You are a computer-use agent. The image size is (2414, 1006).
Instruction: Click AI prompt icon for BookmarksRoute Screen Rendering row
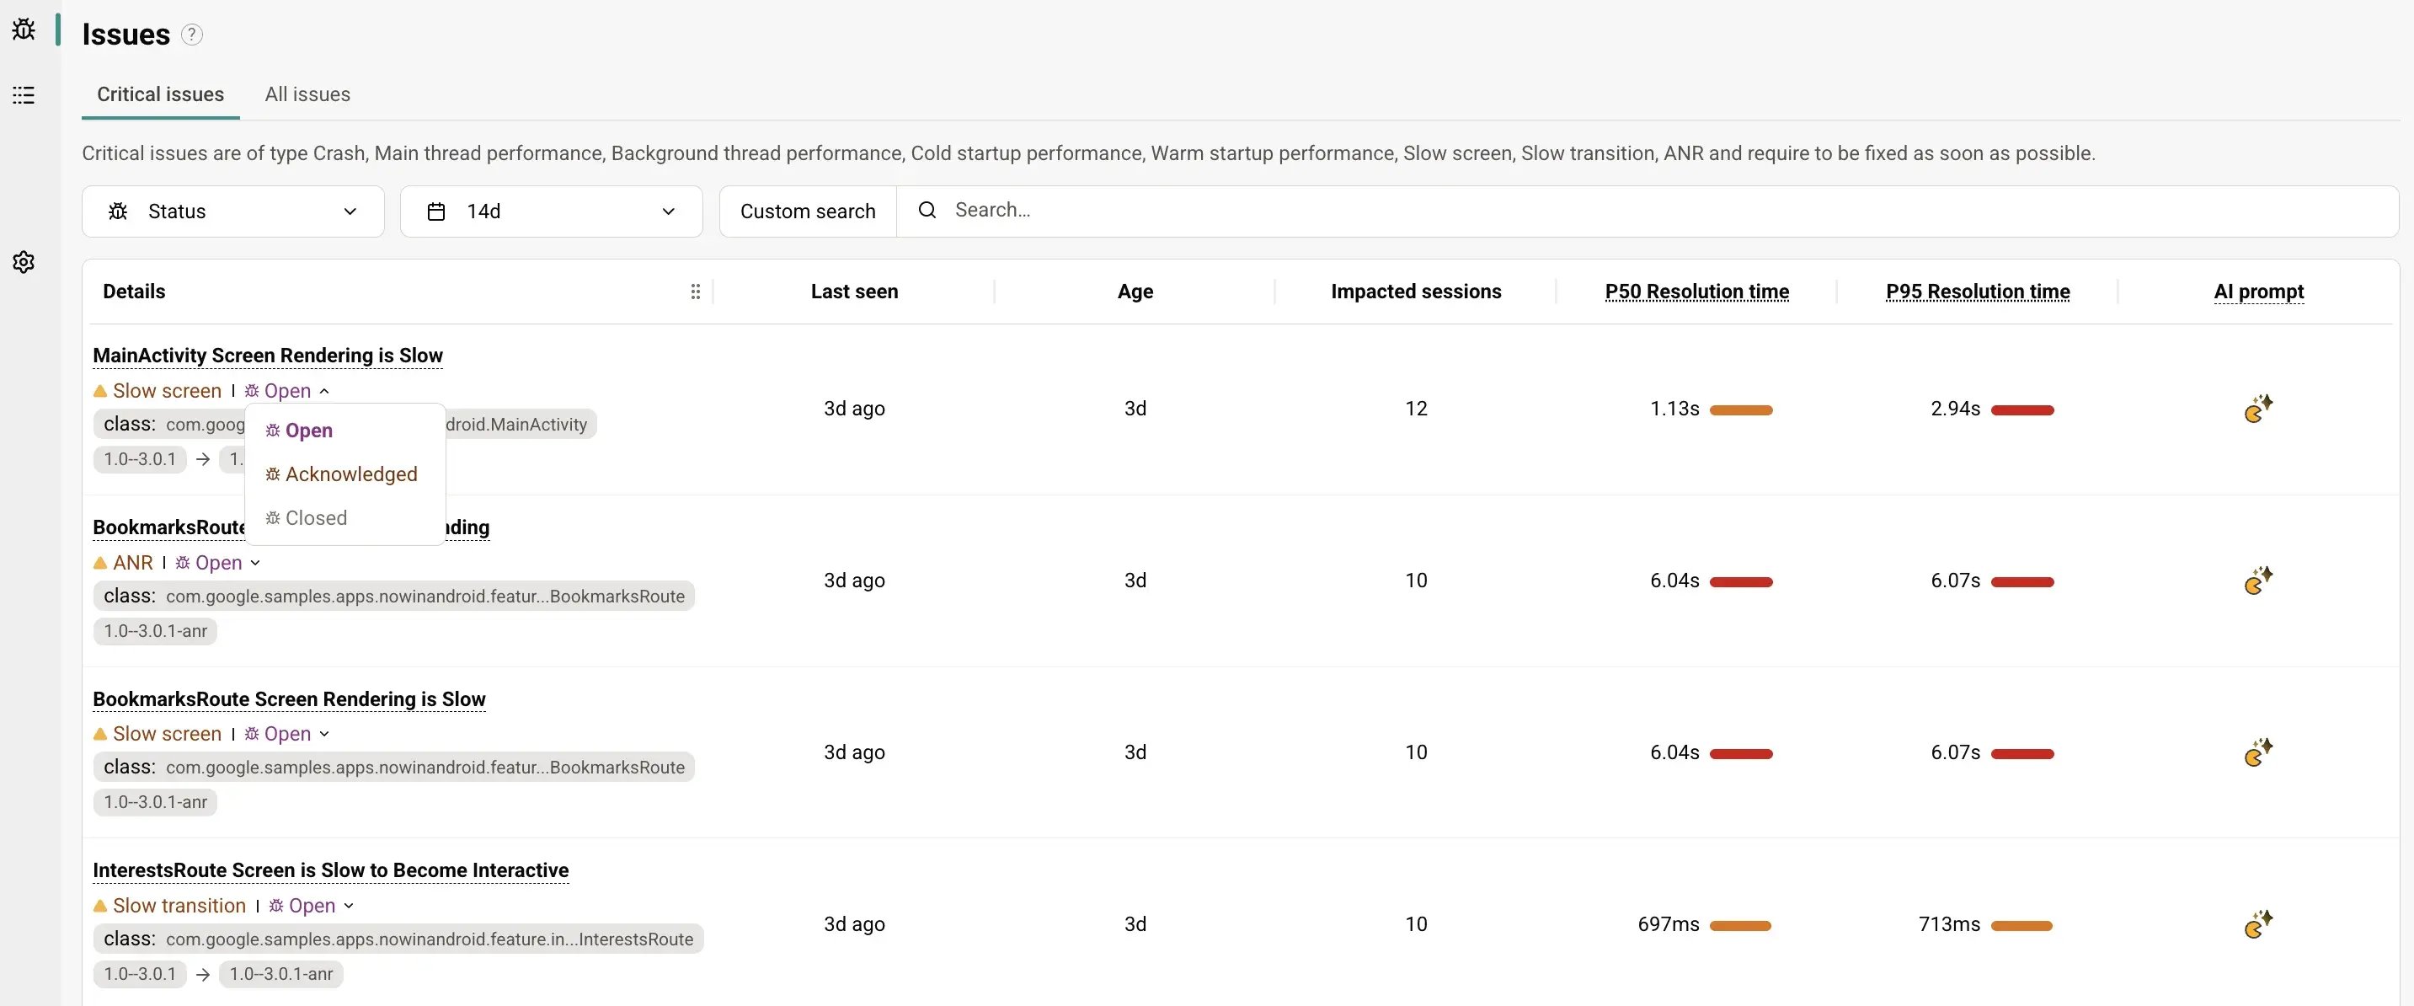pos(2258,752)
